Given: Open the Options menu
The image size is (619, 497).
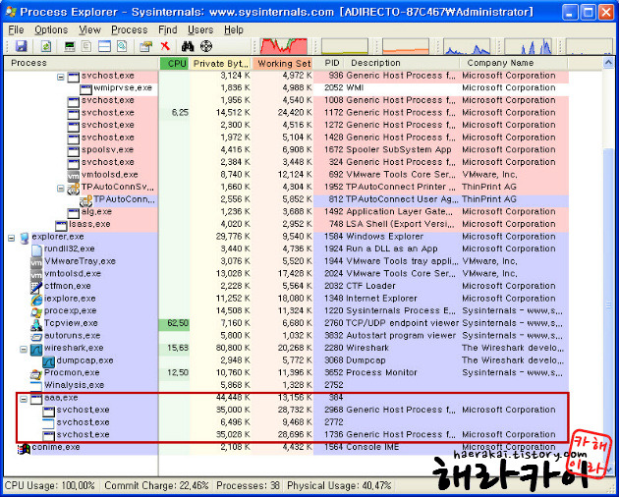Looking at the screenshot, I should (51, 30).
